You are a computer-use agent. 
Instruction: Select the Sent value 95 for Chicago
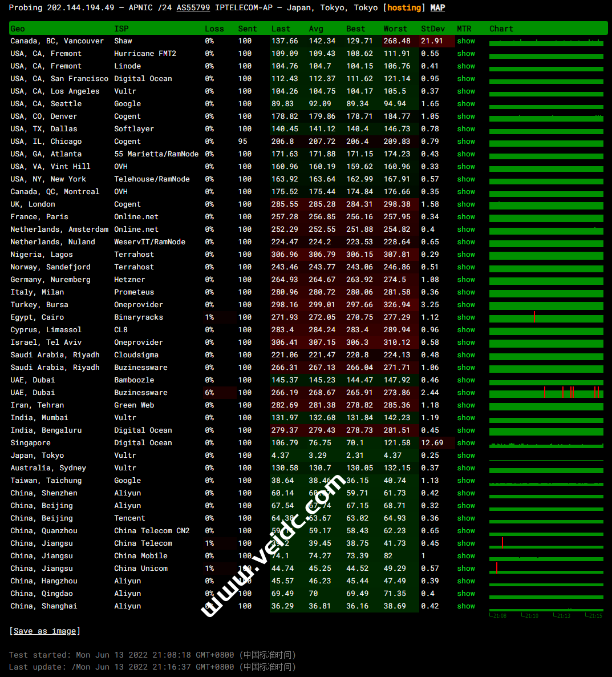[243, 141]
